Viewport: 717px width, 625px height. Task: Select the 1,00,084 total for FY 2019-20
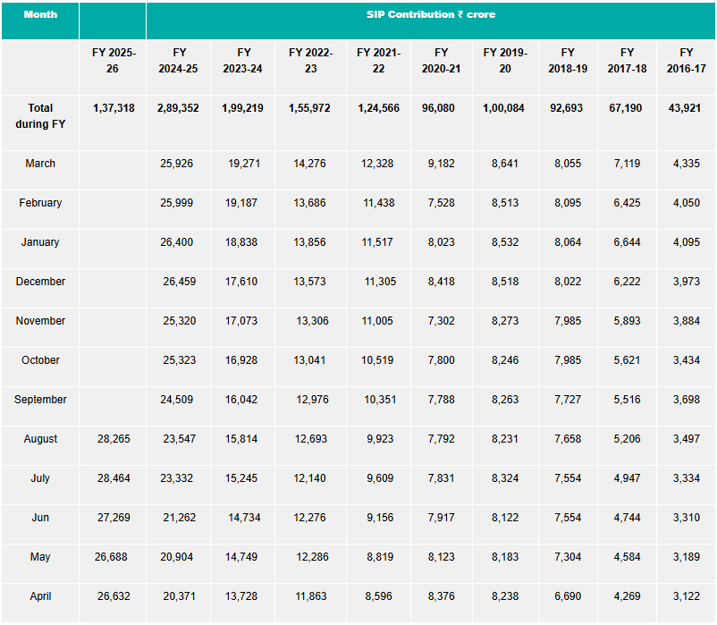click(505, 108)
